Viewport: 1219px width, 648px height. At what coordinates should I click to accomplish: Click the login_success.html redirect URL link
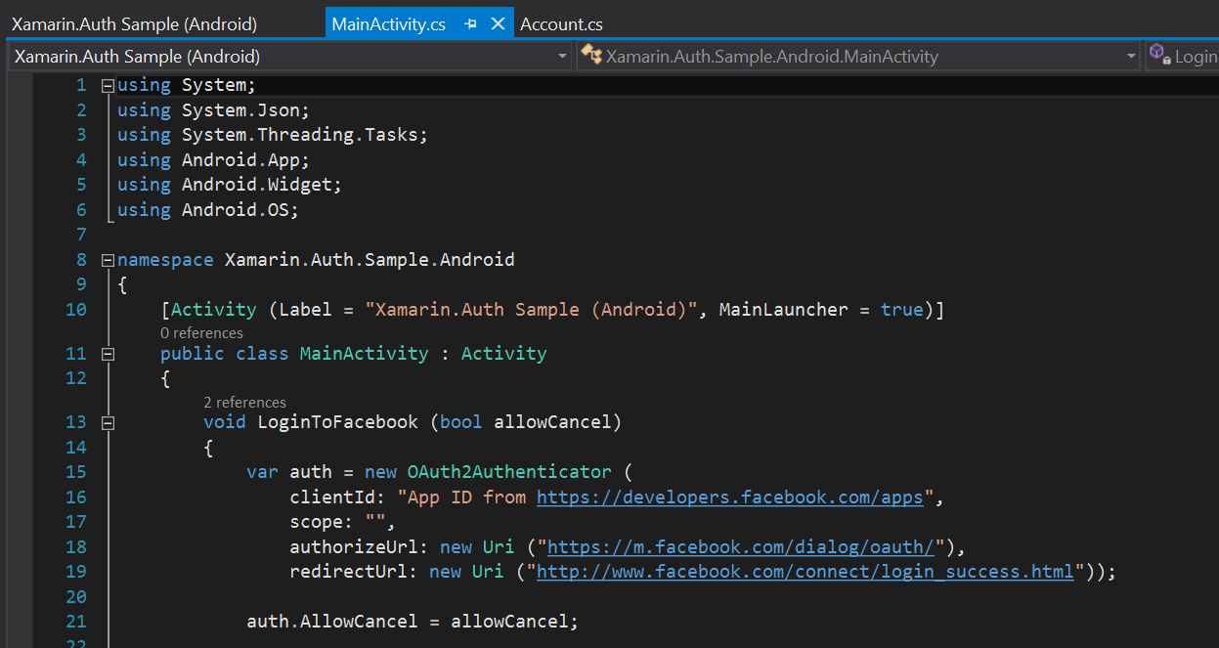tap(804, 571)
